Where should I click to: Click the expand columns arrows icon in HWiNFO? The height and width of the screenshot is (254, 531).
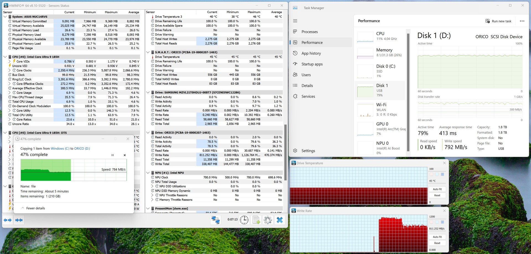7,220
